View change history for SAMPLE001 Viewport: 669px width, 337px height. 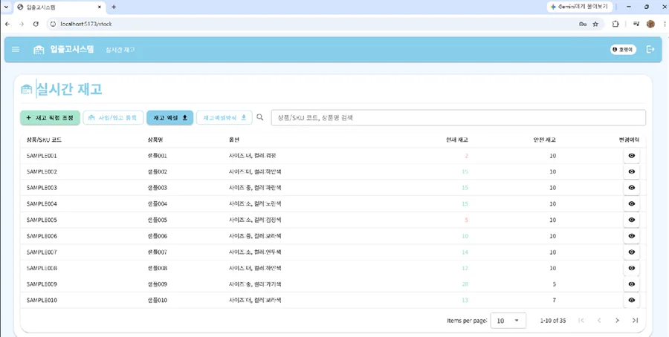[631, 156]
